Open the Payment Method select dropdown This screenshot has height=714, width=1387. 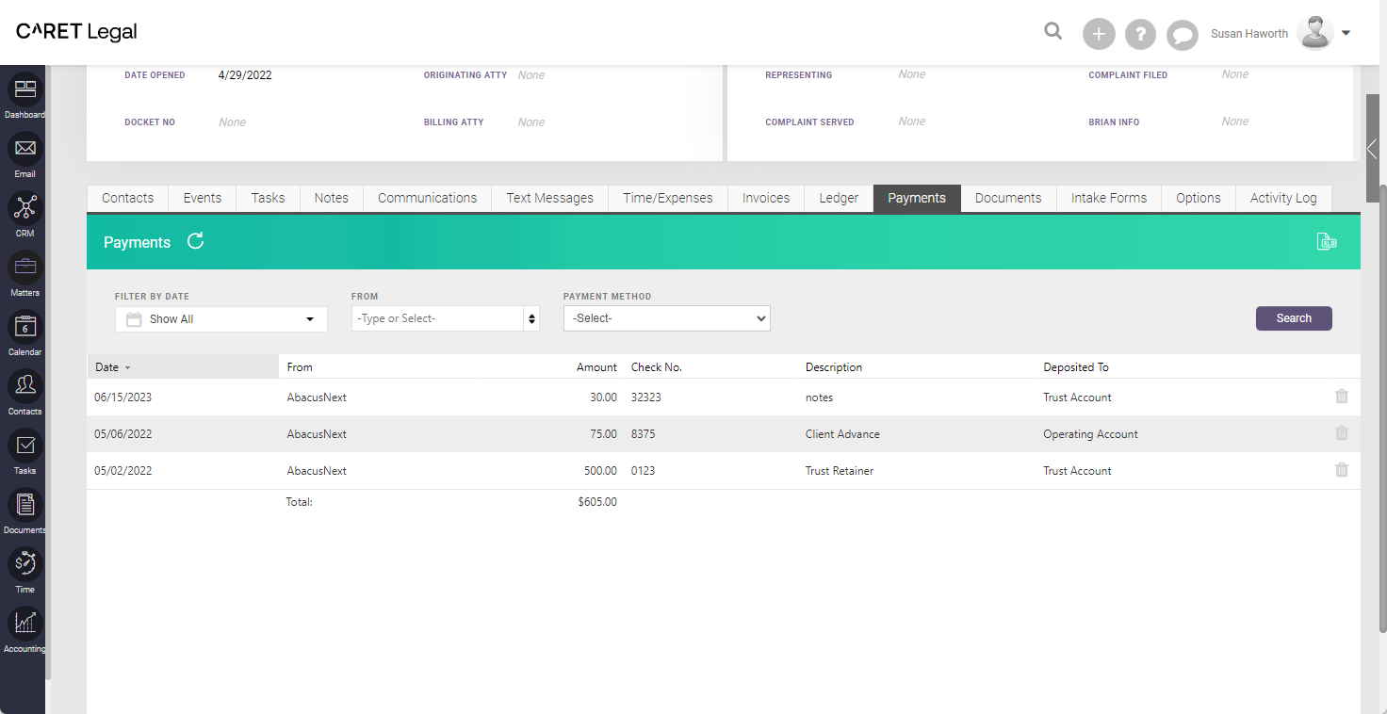(667, 318)
